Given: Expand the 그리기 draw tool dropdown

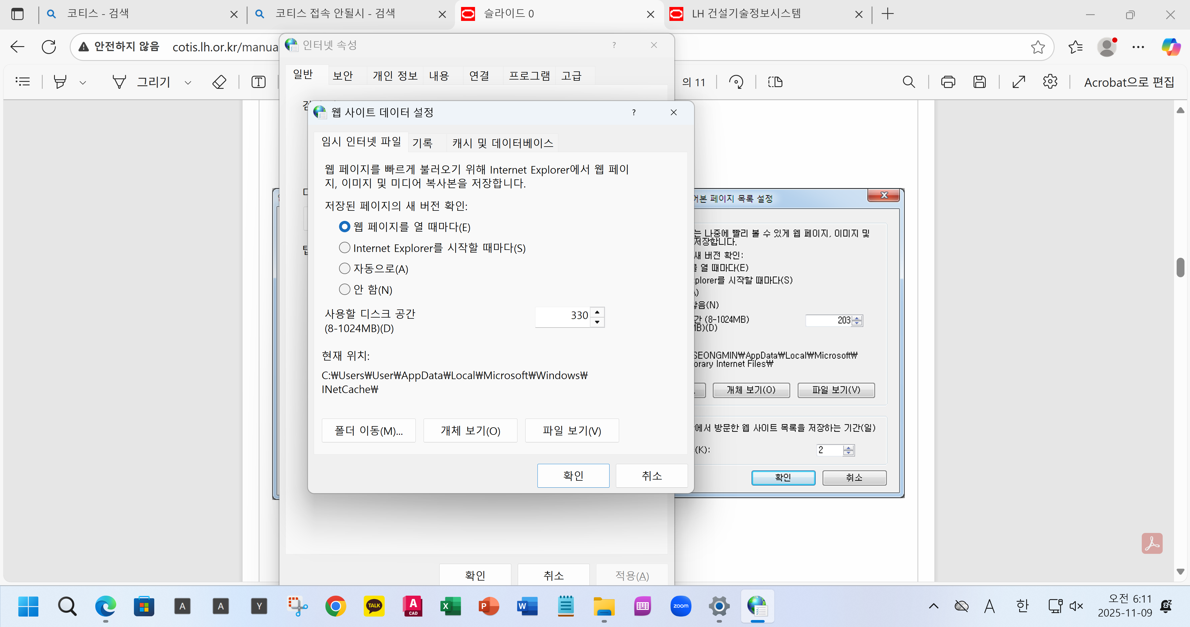Looking at the screenshot, I should pyautogui.click(x=188, y=83).
